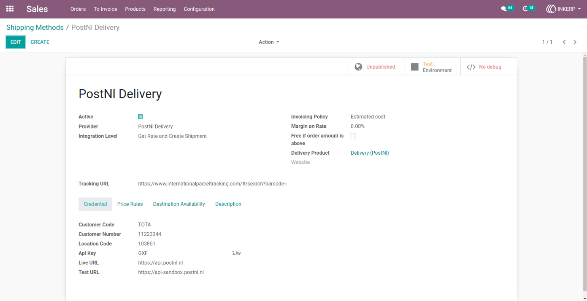Go to next record arrow

click(575, 42)
